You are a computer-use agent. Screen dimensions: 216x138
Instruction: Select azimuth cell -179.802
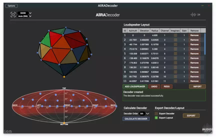point(133,63)
